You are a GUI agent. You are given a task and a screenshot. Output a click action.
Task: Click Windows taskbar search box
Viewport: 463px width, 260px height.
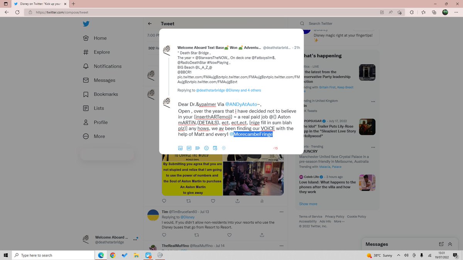click(x=53, y=255)
